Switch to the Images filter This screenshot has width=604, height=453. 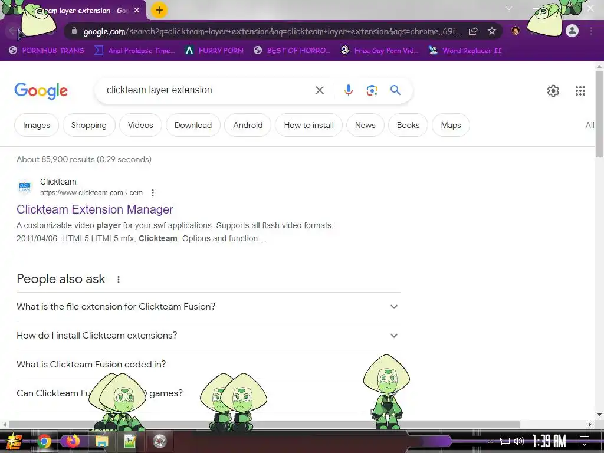click(x=37, y=125)
